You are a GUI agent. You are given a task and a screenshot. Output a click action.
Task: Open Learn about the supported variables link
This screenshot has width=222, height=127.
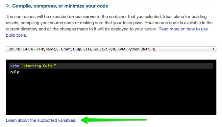point(40,120)
